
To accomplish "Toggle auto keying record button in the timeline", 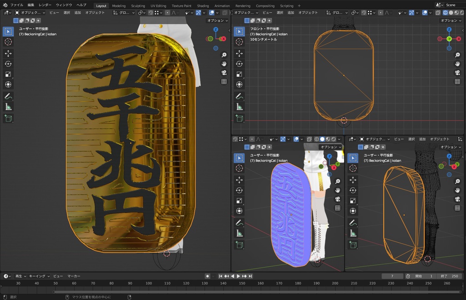I will [x=208, y=276].
